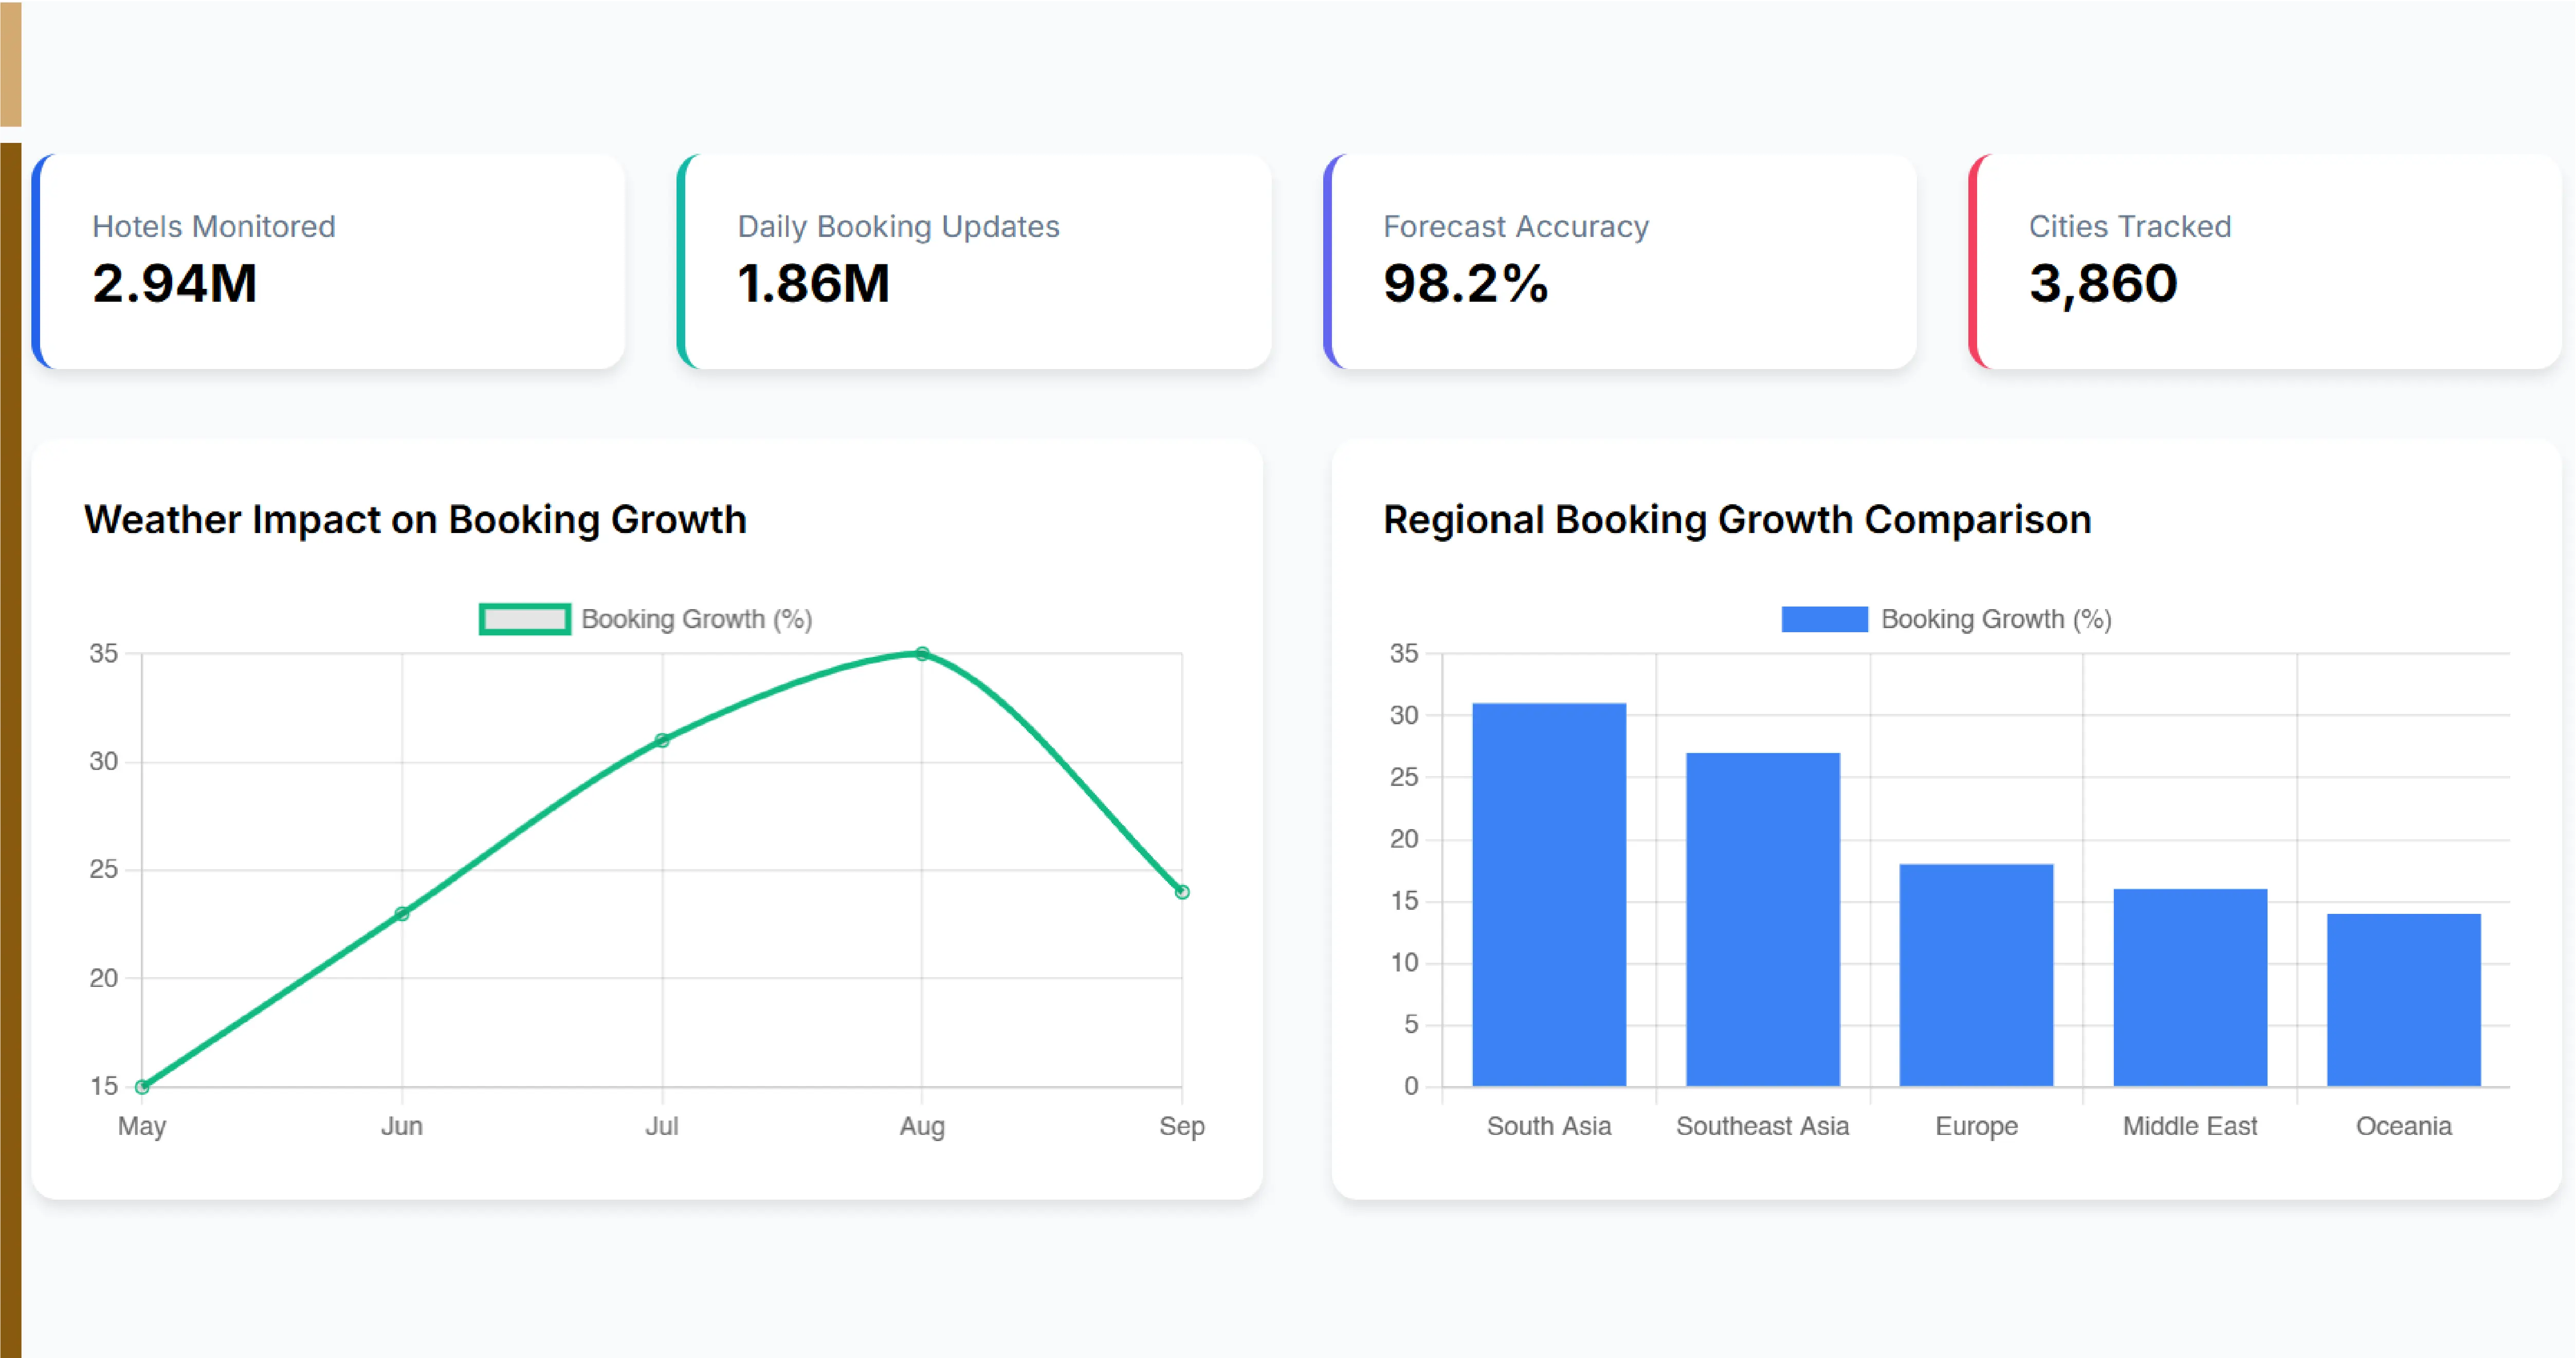Select the Forecast Accuracy 98.2% card

point(1620,261)
